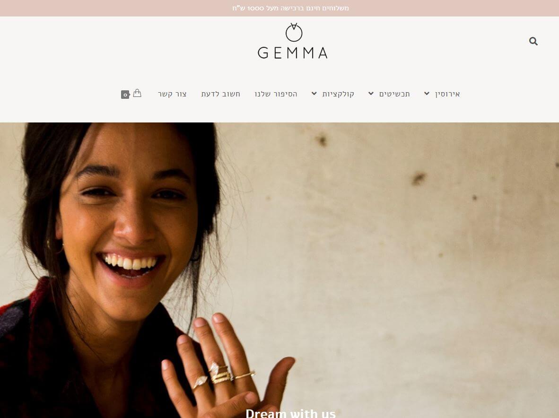Viewport: 559px width, 418px height.
Task: Open the shopping bag cart icon
Action: point(137,93)
